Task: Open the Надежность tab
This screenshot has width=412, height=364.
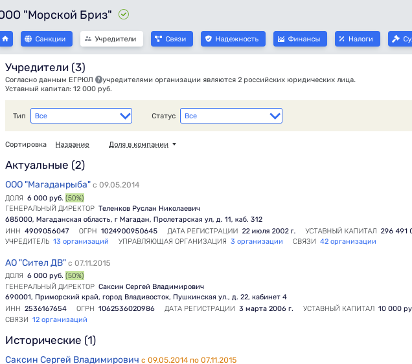Action: click(x=233, y=39)
